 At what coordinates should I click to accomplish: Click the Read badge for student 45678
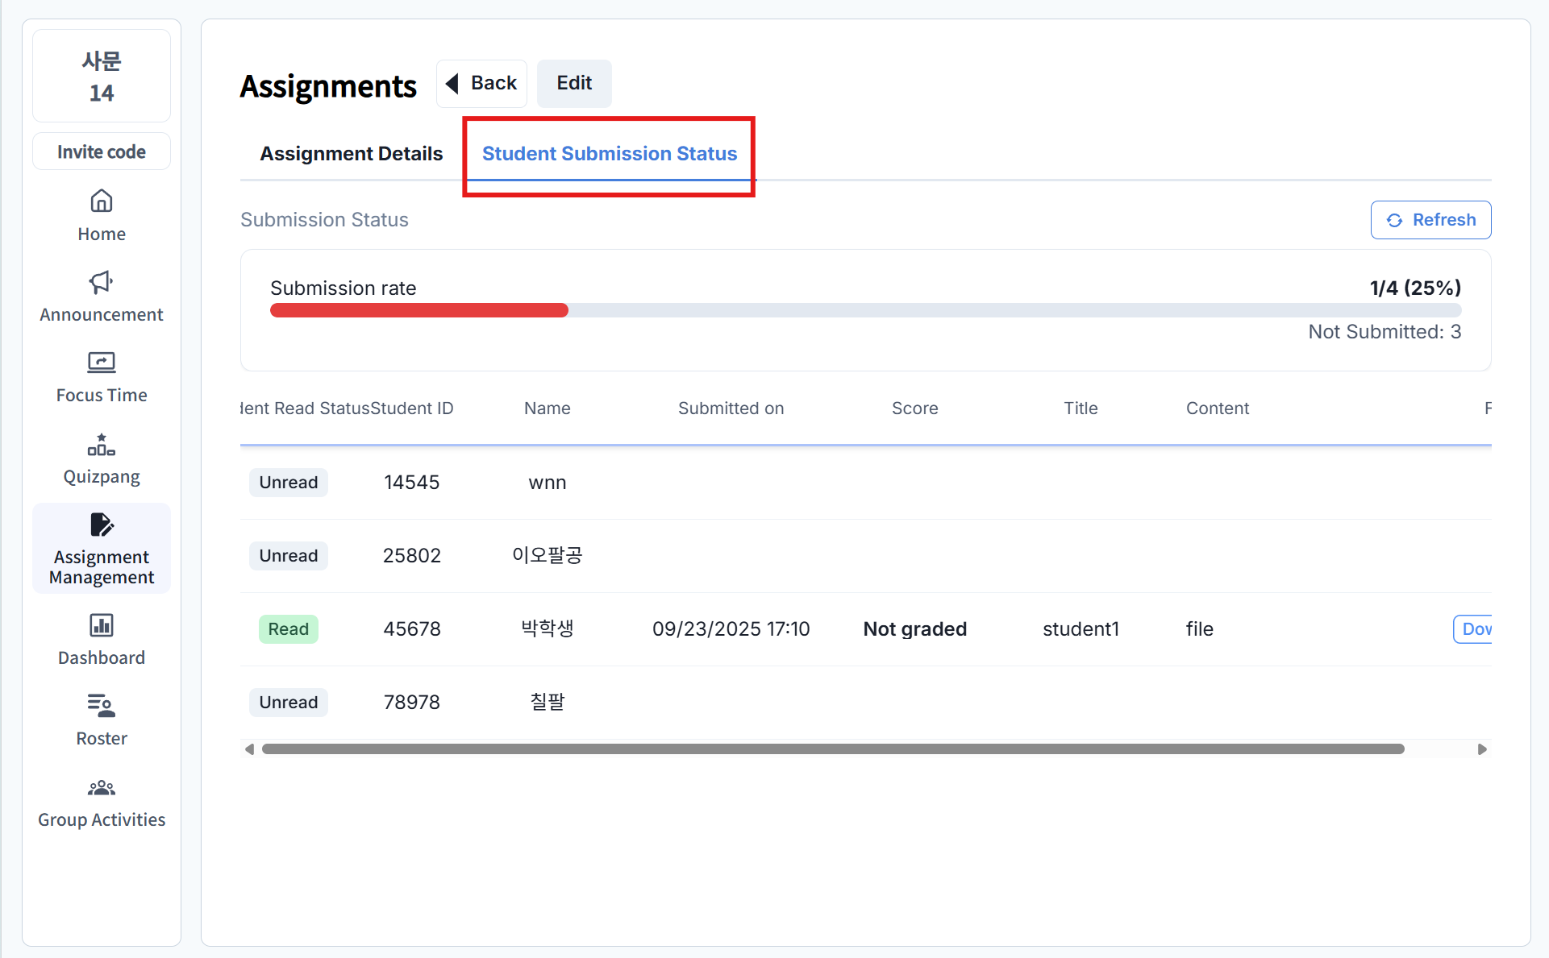[x=288, y=629]
